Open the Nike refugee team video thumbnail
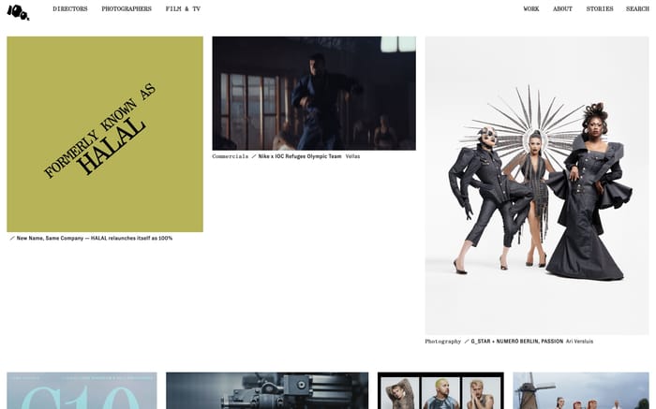Screen dimensions: 656x409 coord(314,94)
